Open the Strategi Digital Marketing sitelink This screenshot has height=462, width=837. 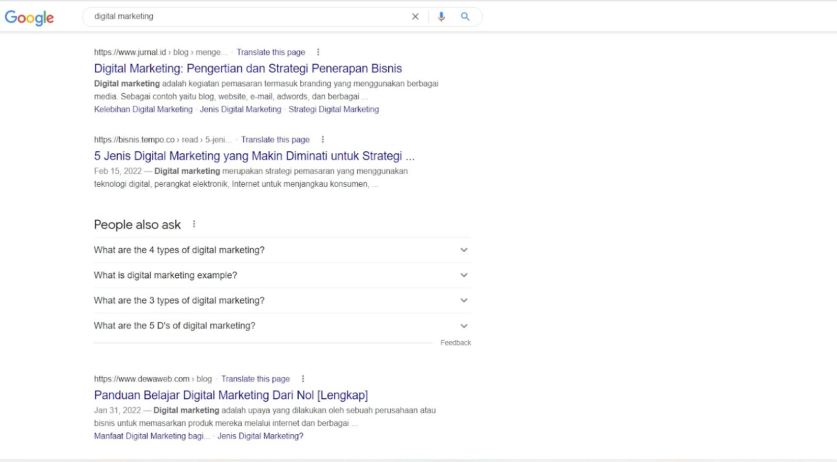tap(334, 109)
